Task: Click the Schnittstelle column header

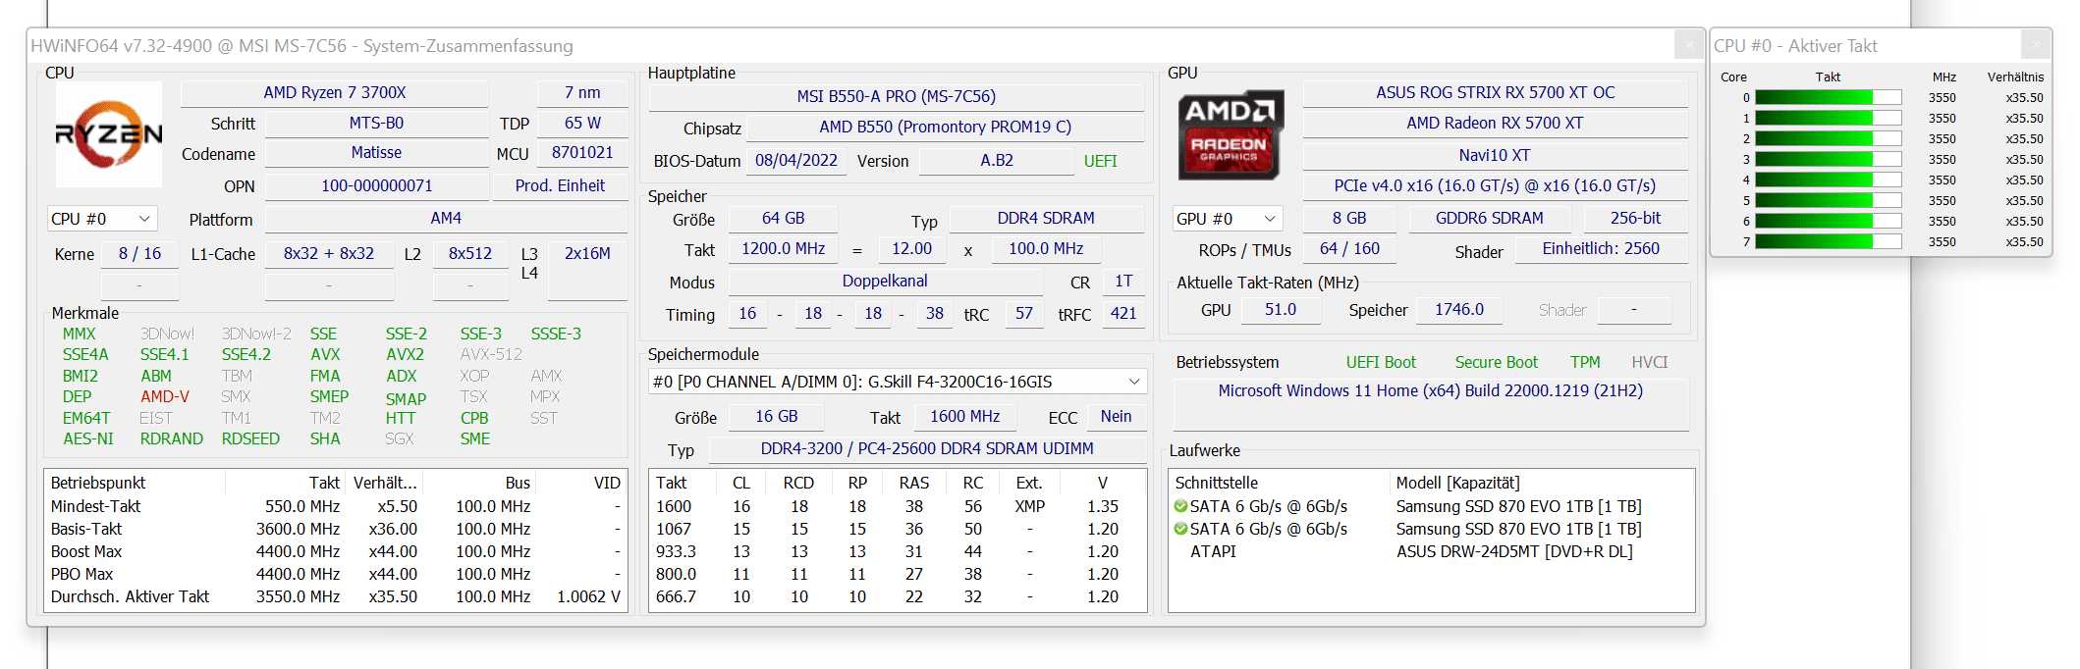Action: [x=1280, y=483]
